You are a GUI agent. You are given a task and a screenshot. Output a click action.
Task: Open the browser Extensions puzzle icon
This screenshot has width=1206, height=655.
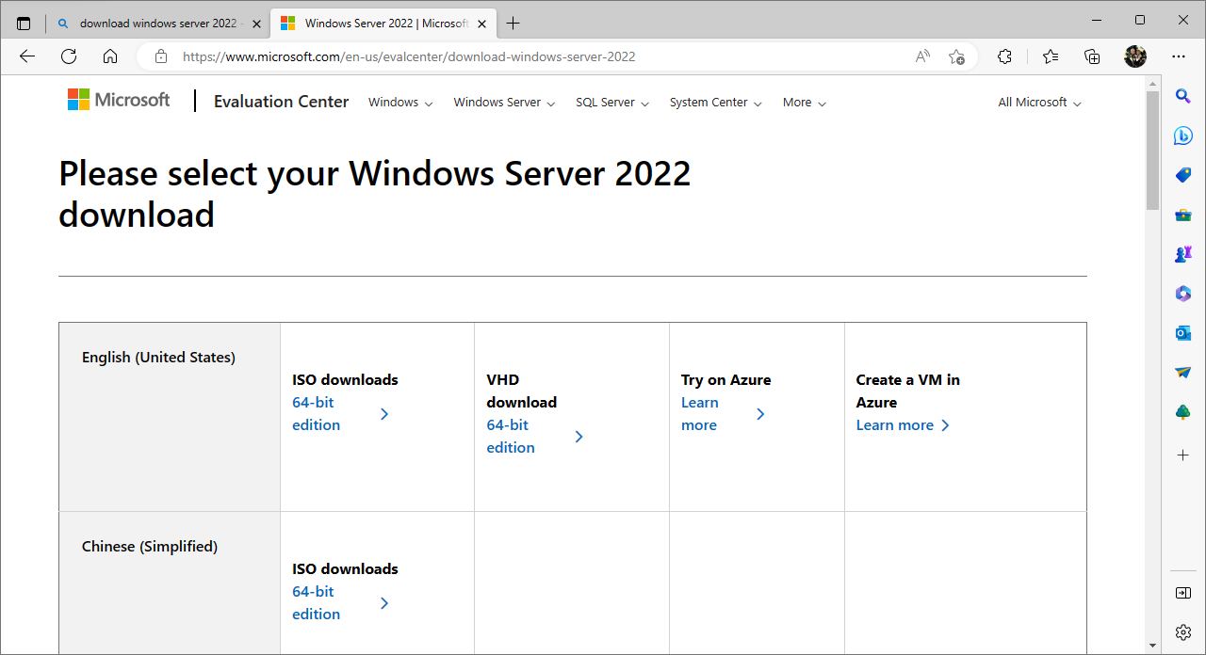[1004, 56]
